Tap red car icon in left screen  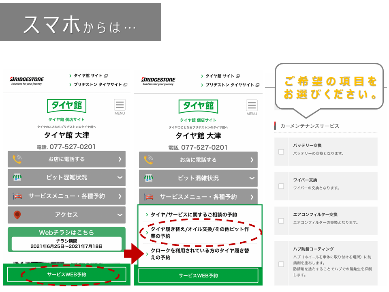(17, 196)
